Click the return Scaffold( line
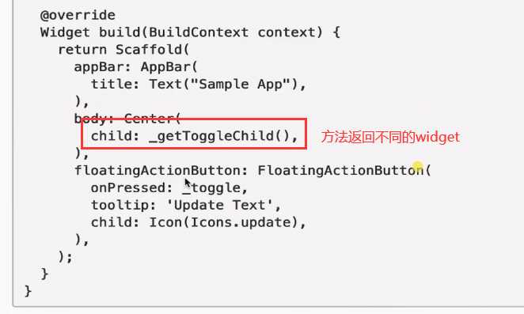This screenshot has width=524, height=314. pyautogui.click(x=123, y=50)
